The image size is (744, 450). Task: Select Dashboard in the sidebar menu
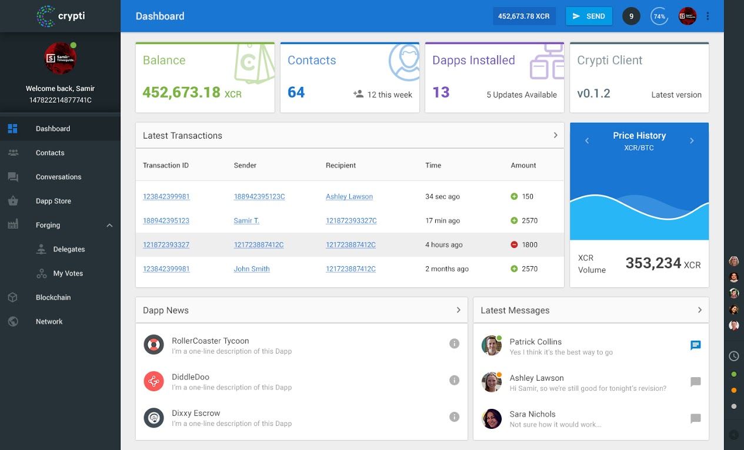(x=13, y=128)
